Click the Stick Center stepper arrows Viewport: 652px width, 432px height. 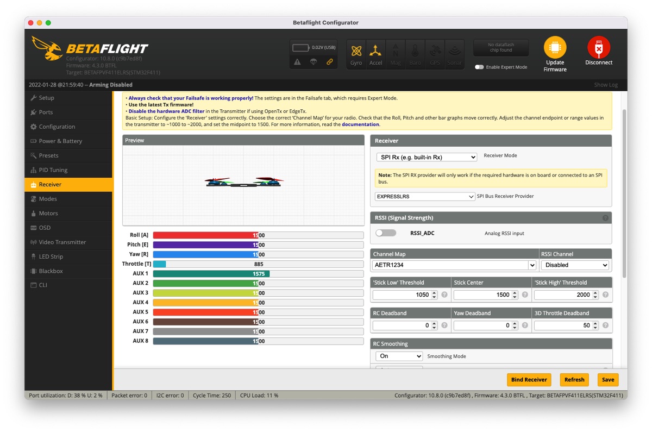tap(515, 295)
